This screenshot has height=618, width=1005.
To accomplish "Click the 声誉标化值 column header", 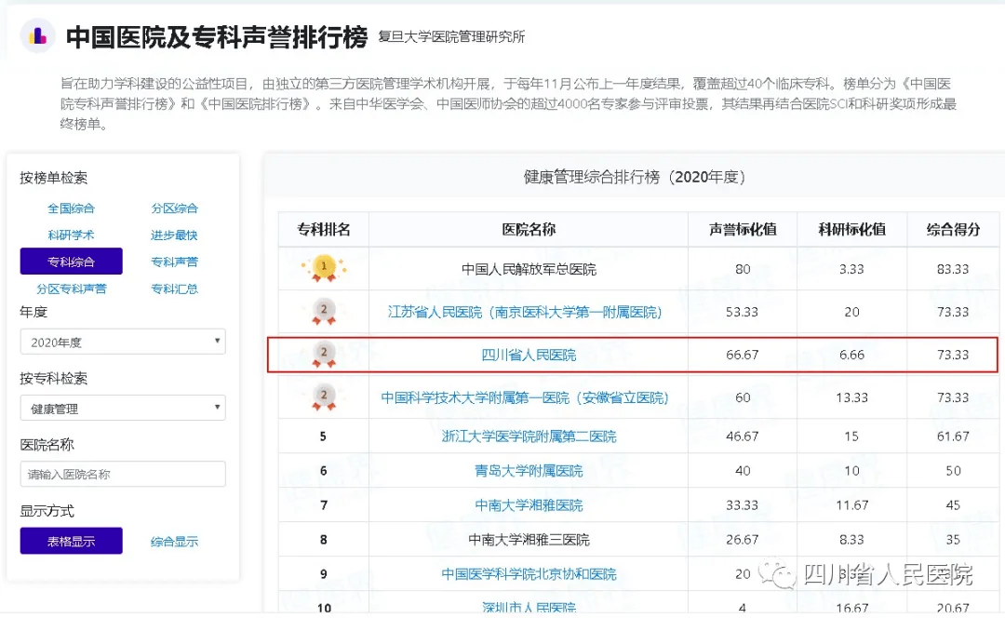I will [743, 230].
